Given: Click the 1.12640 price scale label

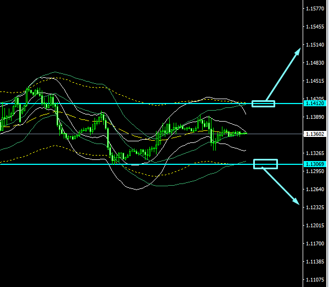Looking at the screenshot, I should click(x=315, y=190).
